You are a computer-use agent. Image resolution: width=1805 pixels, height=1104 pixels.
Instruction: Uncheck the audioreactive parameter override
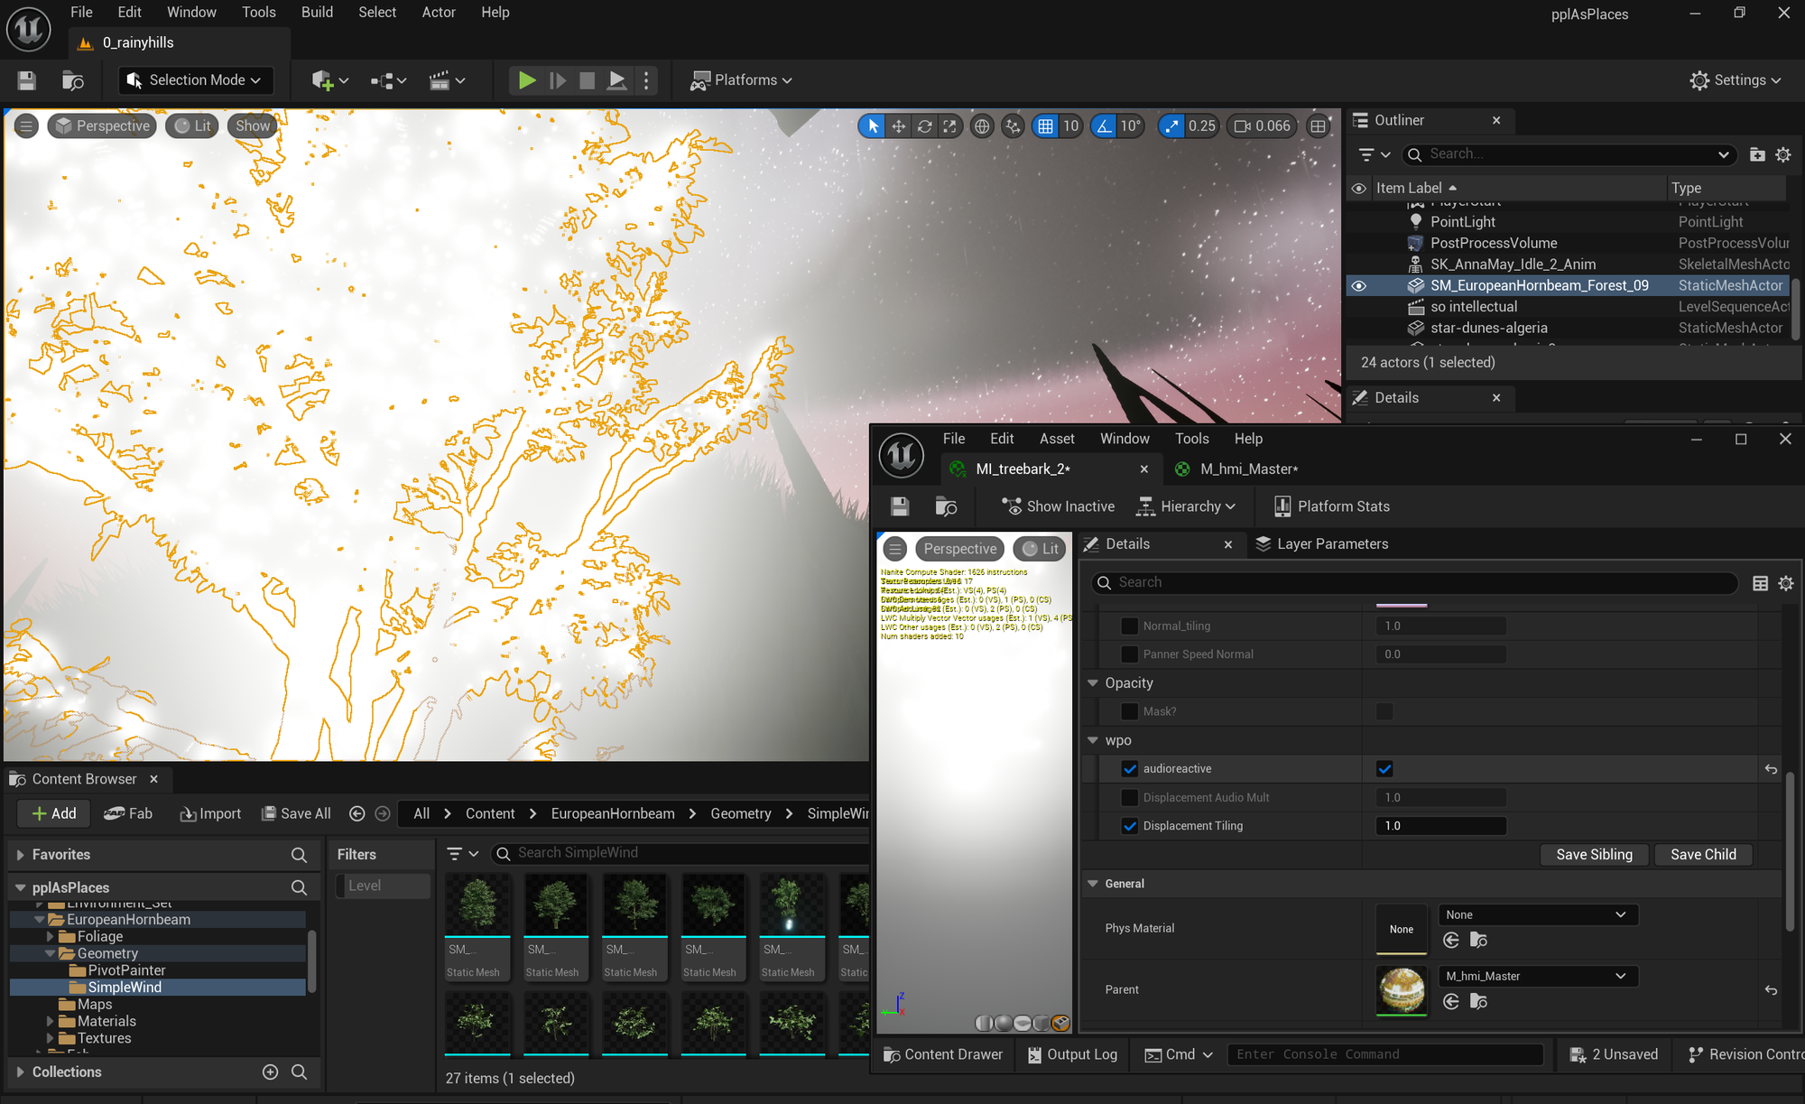coord(1129,769)
